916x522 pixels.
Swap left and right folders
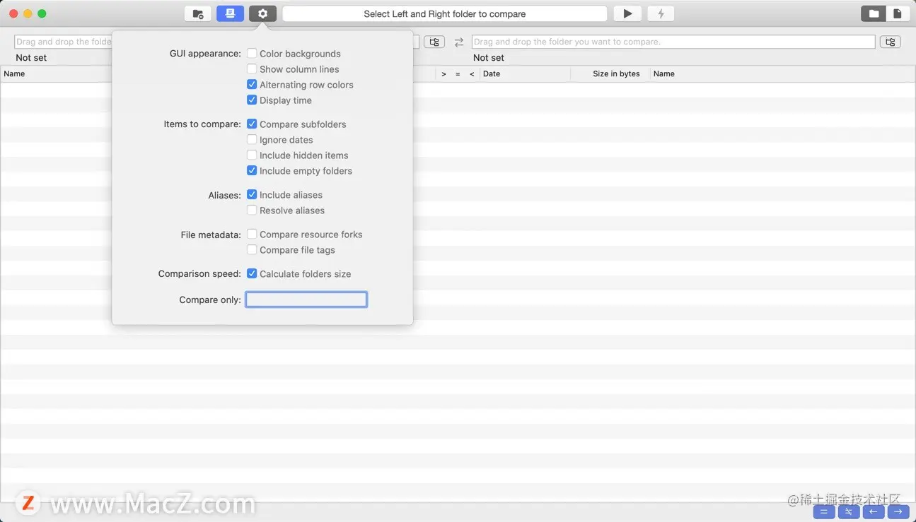[x=458, y=42]
